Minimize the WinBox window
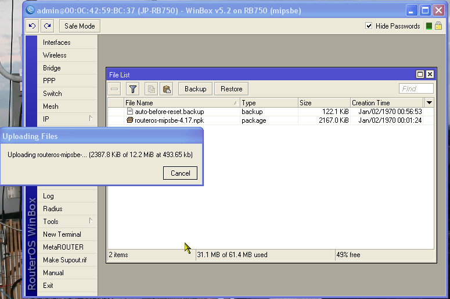The width and height of the screenshot is (450, 299). point(411,10)
